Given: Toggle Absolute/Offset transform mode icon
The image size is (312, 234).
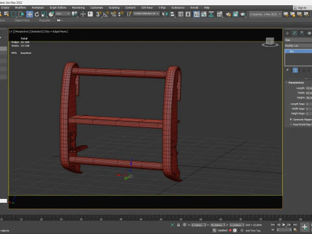Looking at the screenshot, I should (x=185, y=225).
